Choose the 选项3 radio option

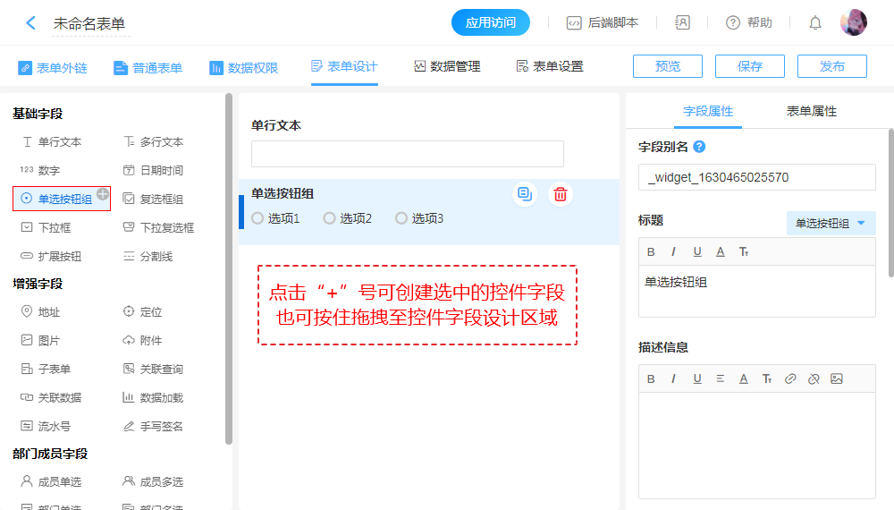(x=401, y=218)
